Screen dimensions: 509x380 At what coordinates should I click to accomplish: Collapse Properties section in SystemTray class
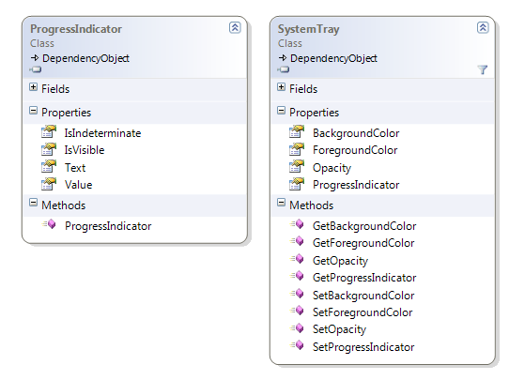coord(281,111)
